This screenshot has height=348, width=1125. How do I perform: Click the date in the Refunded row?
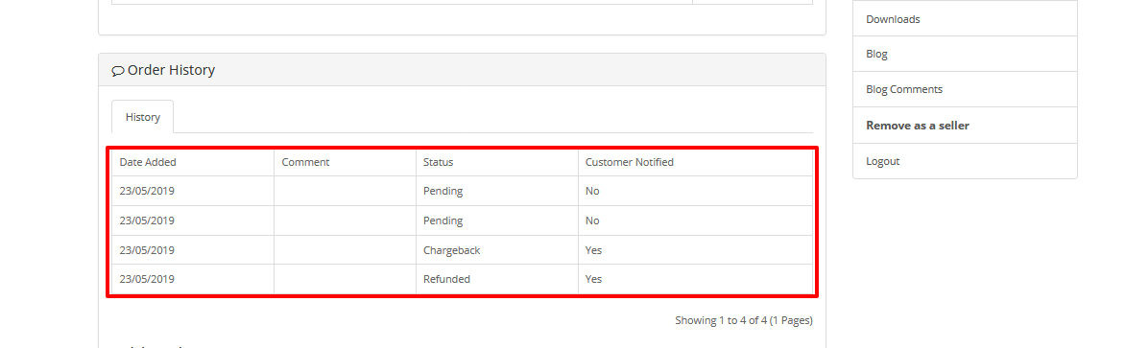click(x=147, y=279)
